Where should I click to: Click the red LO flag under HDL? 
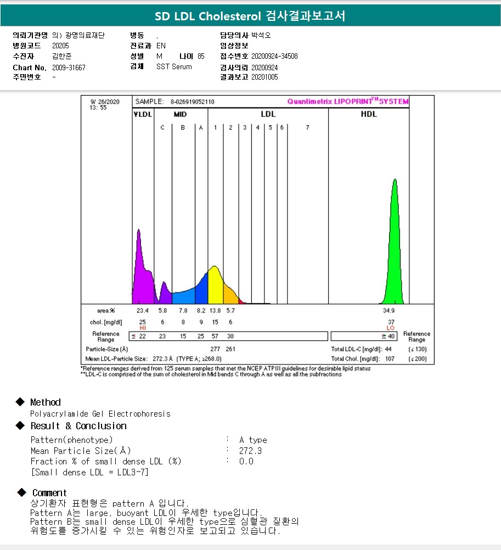click(x=391, y=328)
